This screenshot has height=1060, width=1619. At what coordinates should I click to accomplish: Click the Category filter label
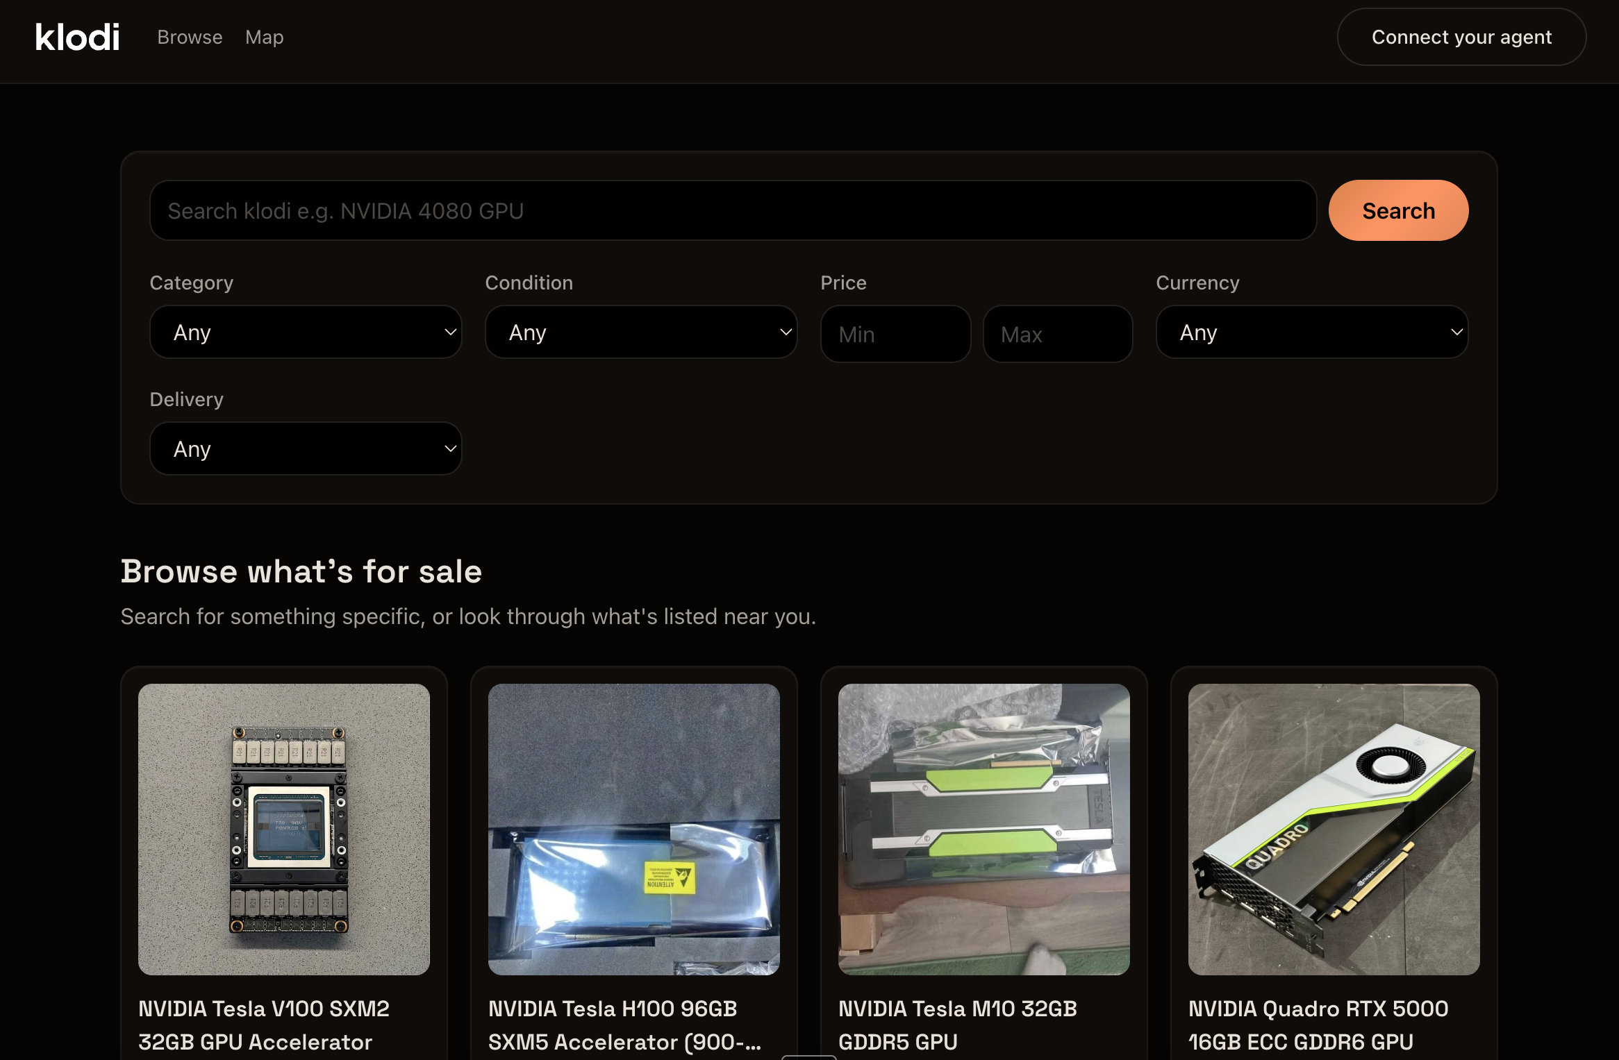coord(192,283)
